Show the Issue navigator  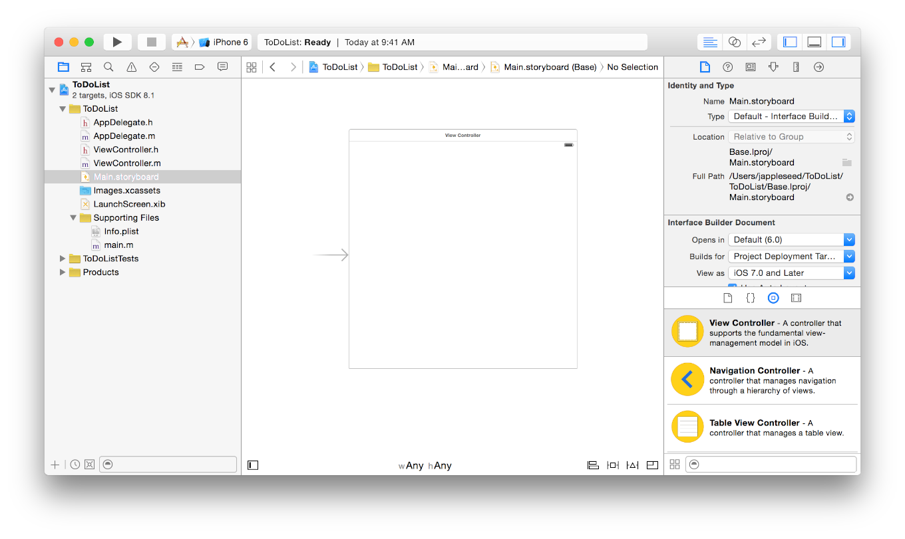coord(132,67)
